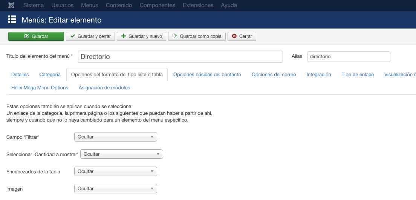Click Guardar como copia button
Screen dimensions: 416x200
click(x=197, y=36)
